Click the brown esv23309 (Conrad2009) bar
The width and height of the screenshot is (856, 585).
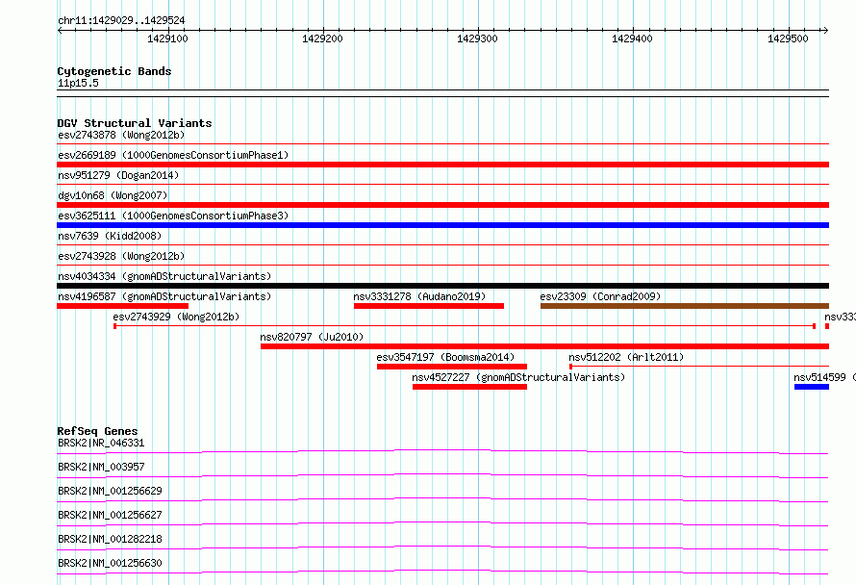685,306
